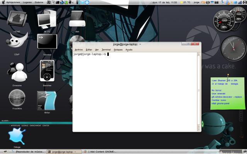Click the terminal scrollbar up arrow

tap(199, 54)
